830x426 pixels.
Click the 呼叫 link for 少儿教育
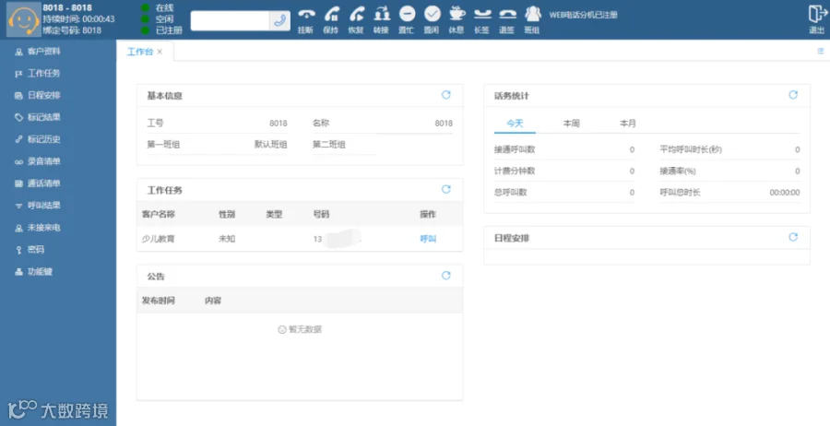pyautogui.click(x=428, y=239)
